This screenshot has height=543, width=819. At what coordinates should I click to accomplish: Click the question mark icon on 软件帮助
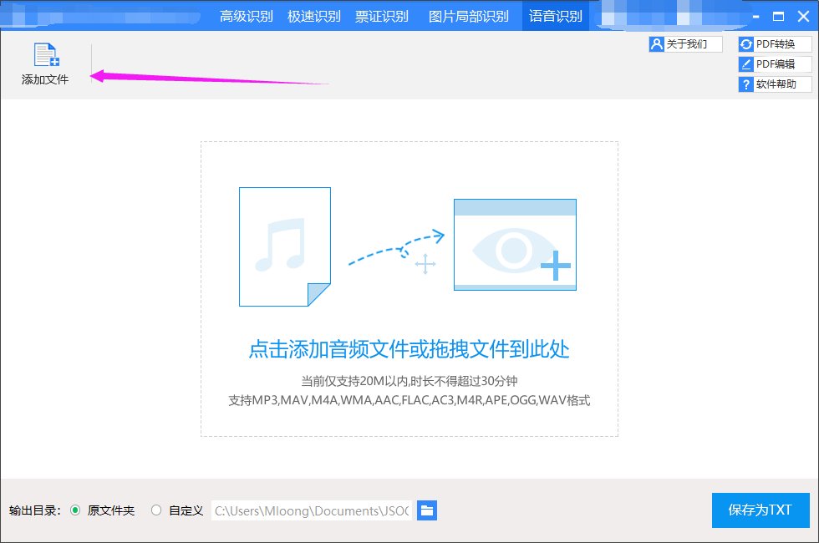[x=746, y=84]
